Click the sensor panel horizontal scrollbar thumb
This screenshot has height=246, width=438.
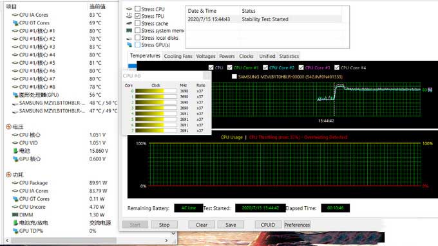click(63, 240)
